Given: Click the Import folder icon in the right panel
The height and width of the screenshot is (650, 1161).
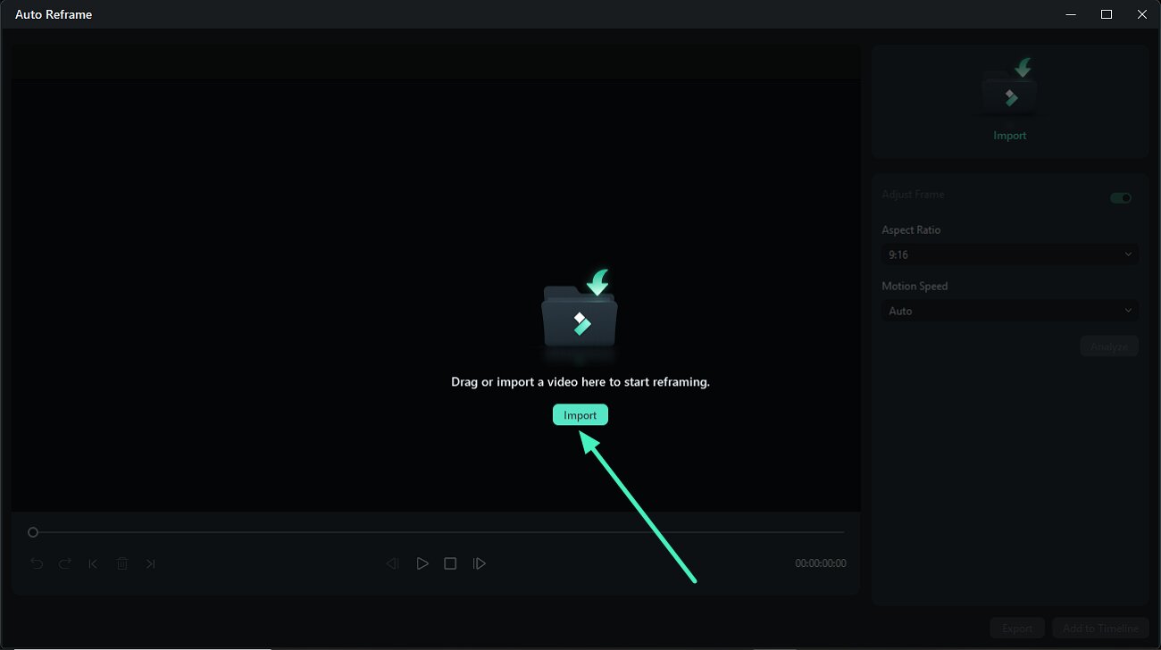Looking at the screenshot, I should point(1010,87).
